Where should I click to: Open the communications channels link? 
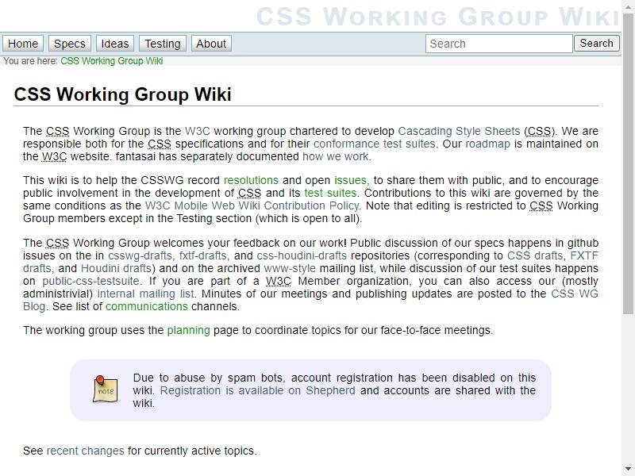point(147,306)
